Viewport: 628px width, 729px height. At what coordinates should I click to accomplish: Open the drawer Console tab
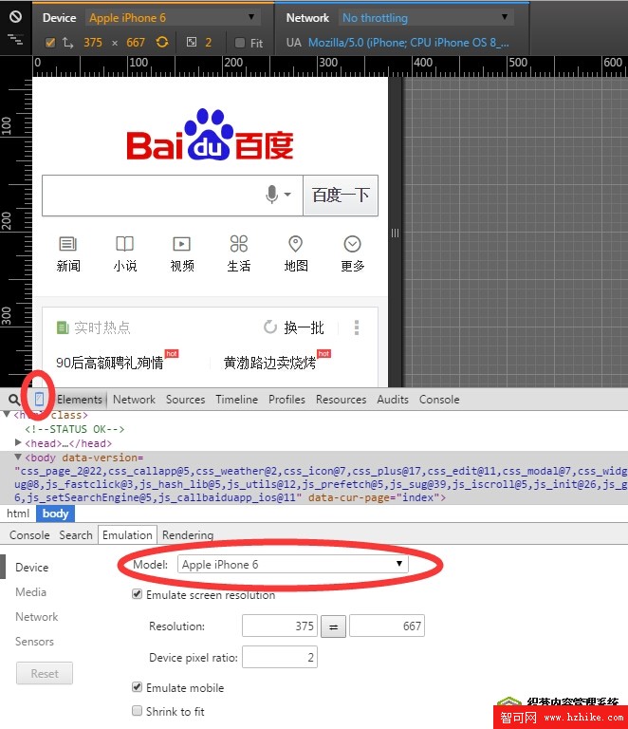point(29,535)
